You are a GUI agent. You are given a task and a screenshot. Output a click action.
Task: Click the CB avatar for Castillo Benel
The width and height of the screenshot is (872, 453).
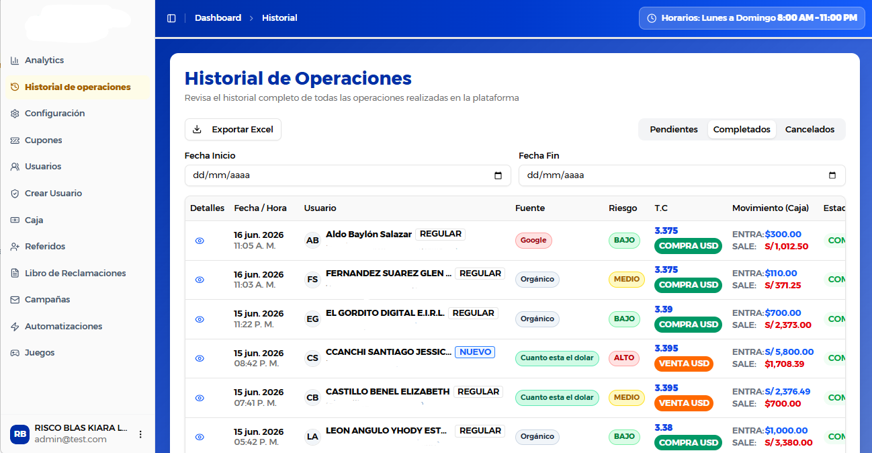[312, 398]
